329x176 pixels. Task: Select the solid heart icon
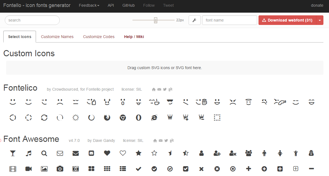(107, 153)
